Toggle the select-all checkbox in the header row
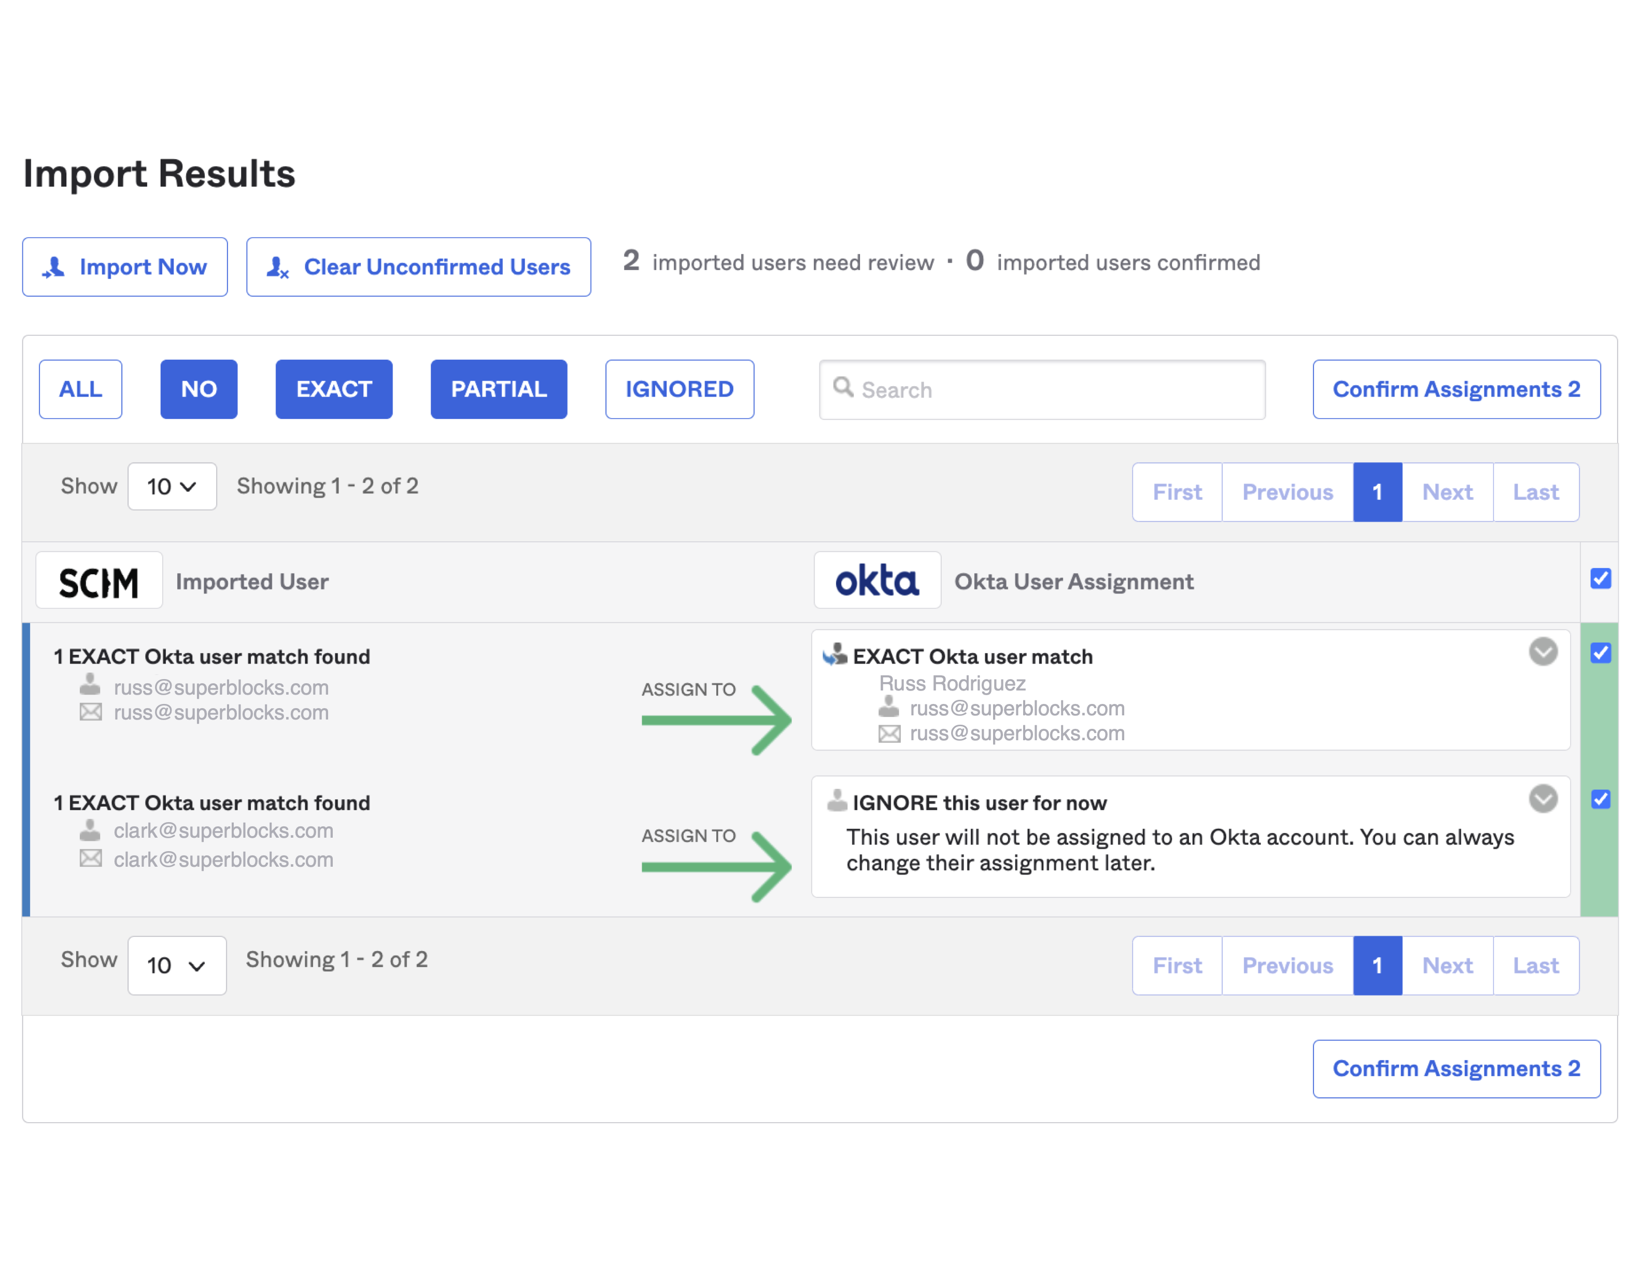The height and width of the screenshot is (1269, 1642). 1600,578
